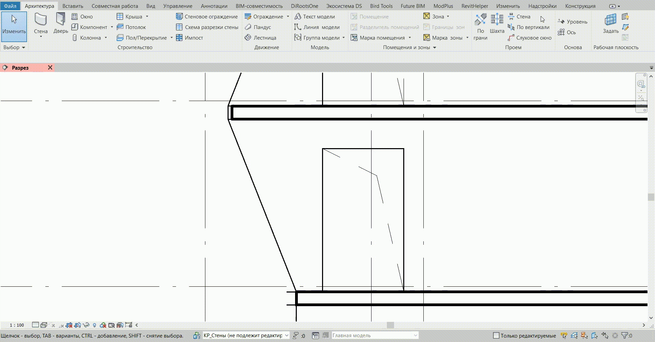This screenshot has height=342, width=655.
Task: Click Стеновое ограждение (Curtain System)
Action: tap(207, 16)
